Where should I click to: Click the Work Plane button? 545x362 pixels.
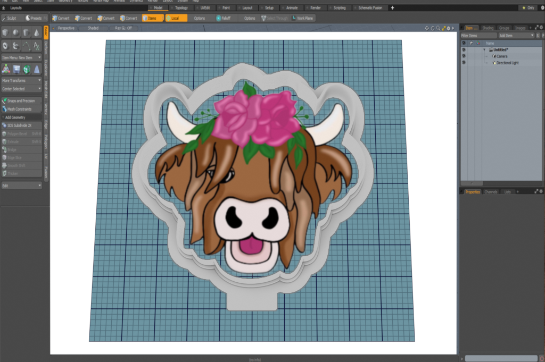pos(303,18)
